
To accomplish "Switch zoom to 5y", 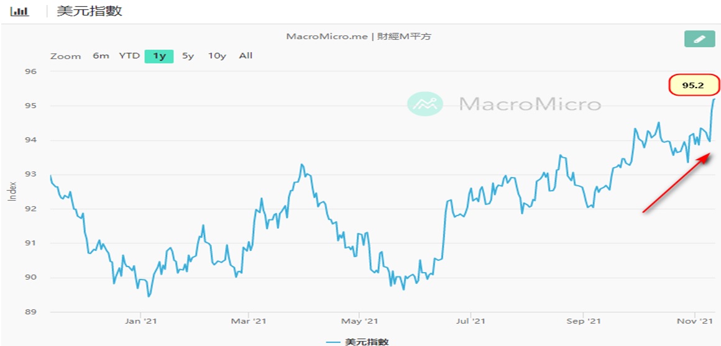I will coord(188,56).
